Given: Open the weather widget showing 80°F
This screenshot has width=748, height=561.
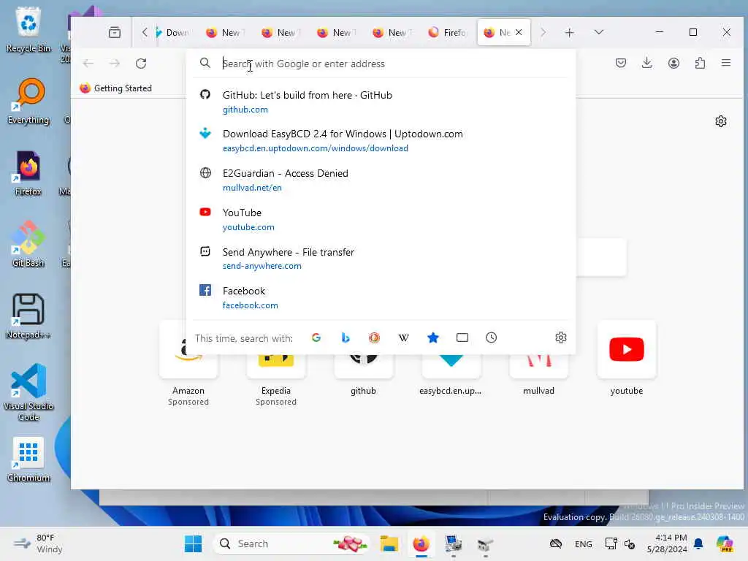Looking at the screenshot, I should pos(38,543).
